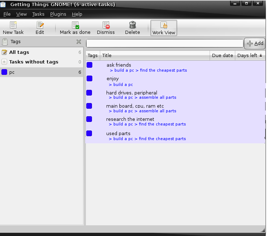Screen dimensions: 267x236
Task: Sort by Days left column header
Action: pyautogui.click(x=250, y=55)
